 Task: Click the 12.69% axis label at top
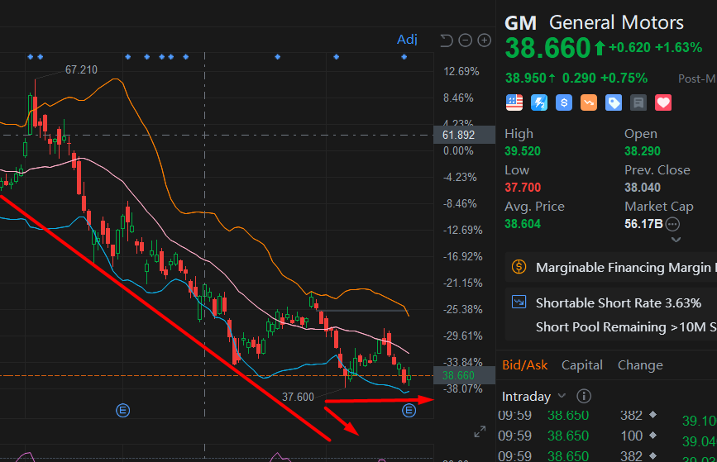461,71
